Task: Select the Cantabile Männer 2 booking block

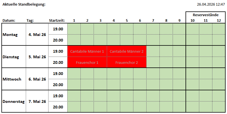Action: (126, 51)
